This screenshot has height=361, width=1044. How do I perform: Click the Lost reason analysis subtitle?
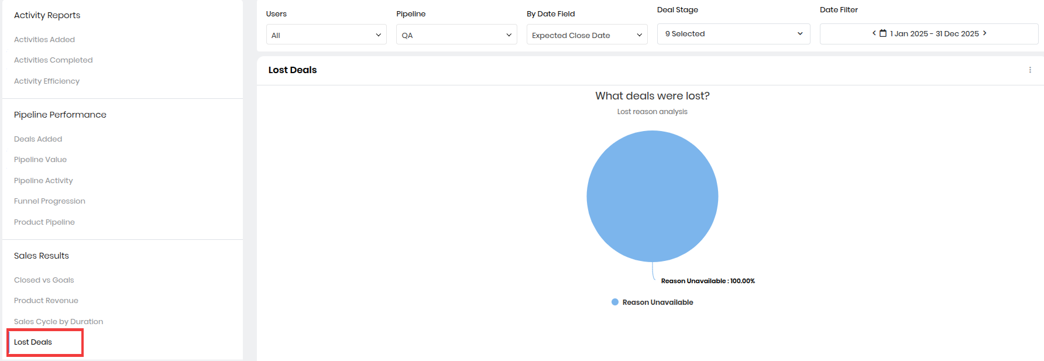[652, 111]
